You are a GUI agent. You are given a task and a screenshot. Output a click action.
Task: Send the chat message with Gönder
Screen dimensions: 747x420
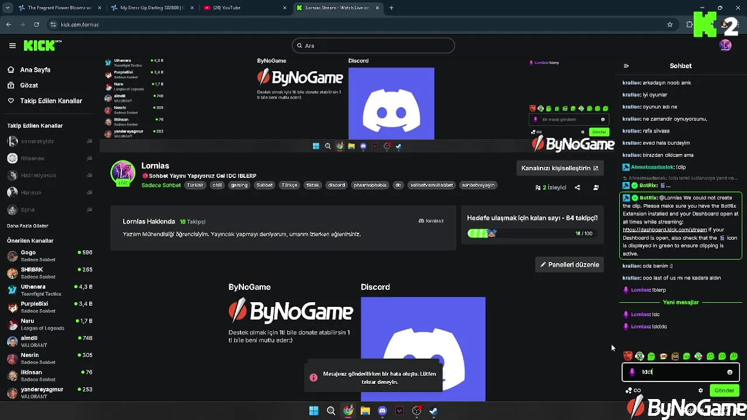[x=724, y=390]
